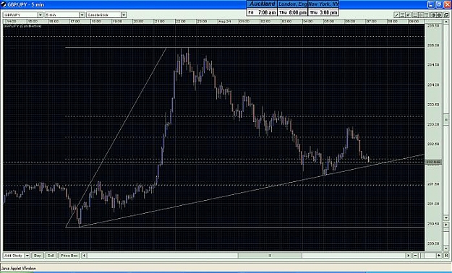Click the Aug 24 date label on time axis
The image size is (452, 273).
pos(224,22)
